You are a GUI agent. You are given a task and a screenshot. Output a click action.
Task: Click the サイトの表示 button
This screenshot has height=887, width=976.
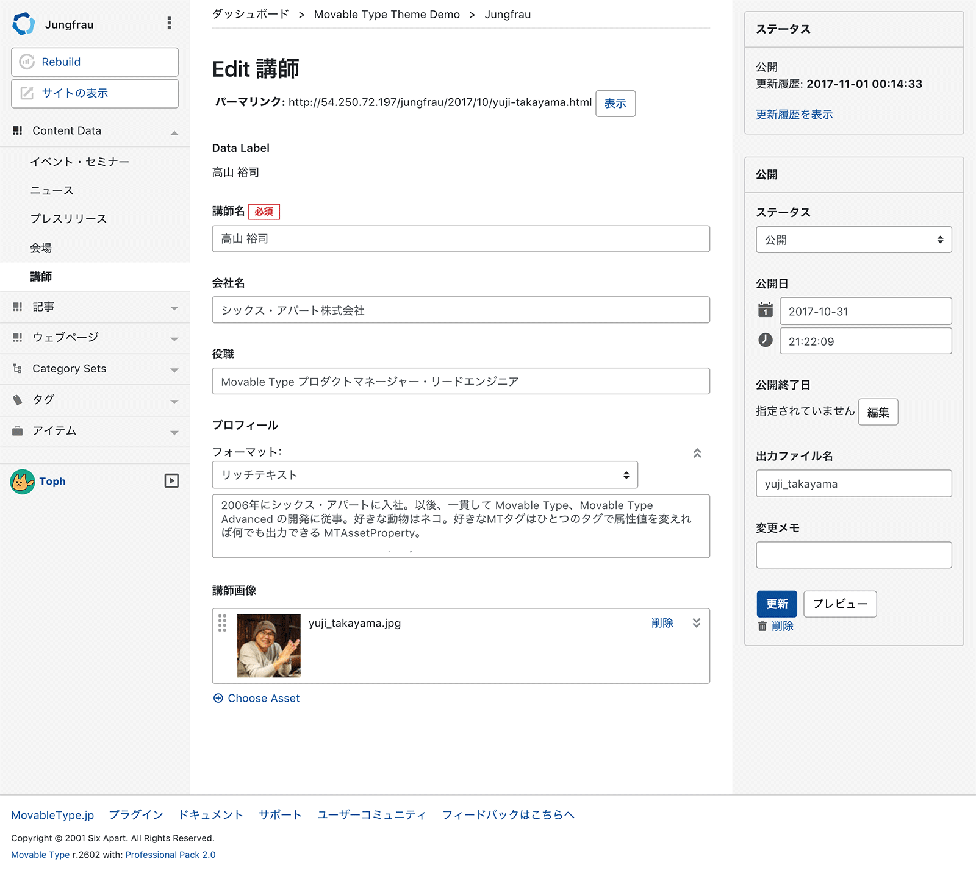tap(95, 93)
